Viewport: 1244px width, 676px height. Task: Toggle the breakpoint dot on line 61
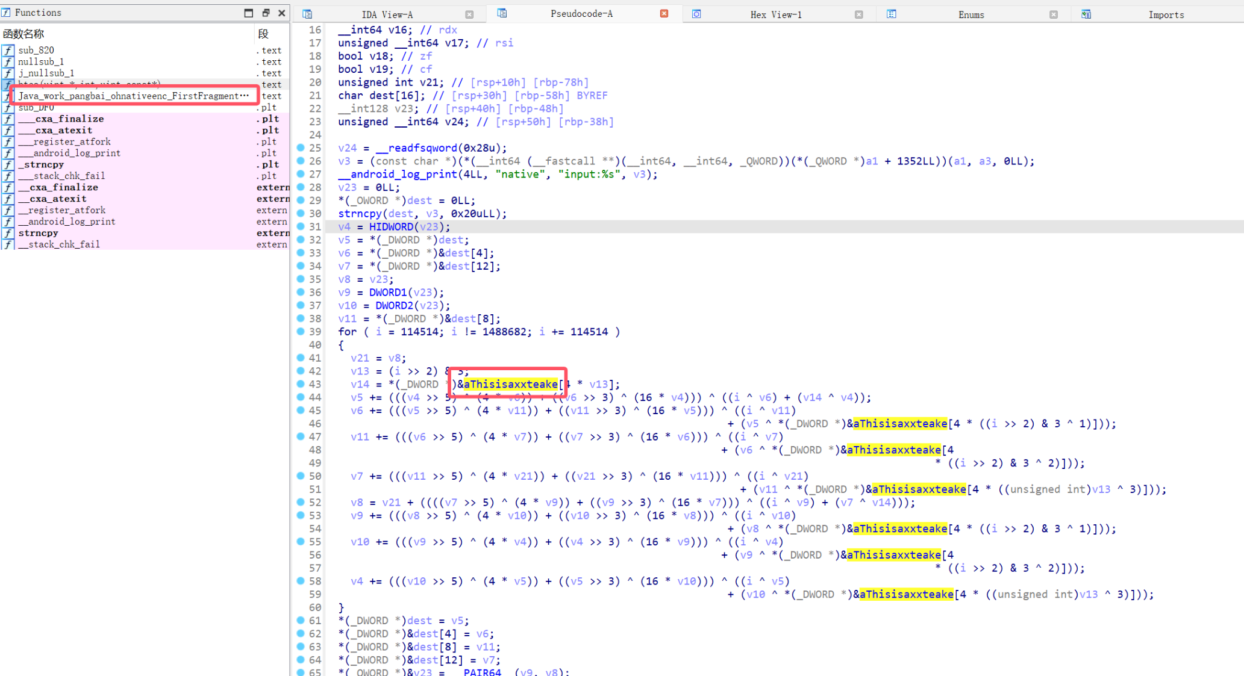tap(301, 620)
